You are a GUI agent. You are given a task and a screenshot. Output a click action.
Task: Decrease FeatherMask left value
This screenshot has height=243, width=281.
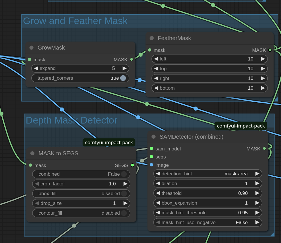click(156, 59)
